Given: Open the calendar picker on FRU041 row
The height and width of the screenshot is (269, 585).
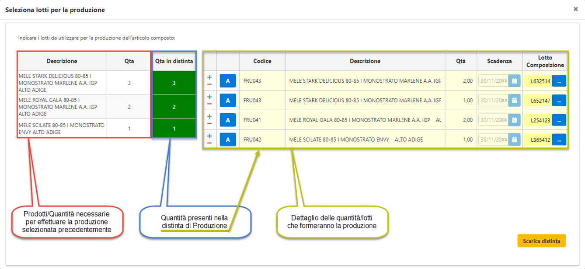Looking at the screenshot, I should pos(515,120).
